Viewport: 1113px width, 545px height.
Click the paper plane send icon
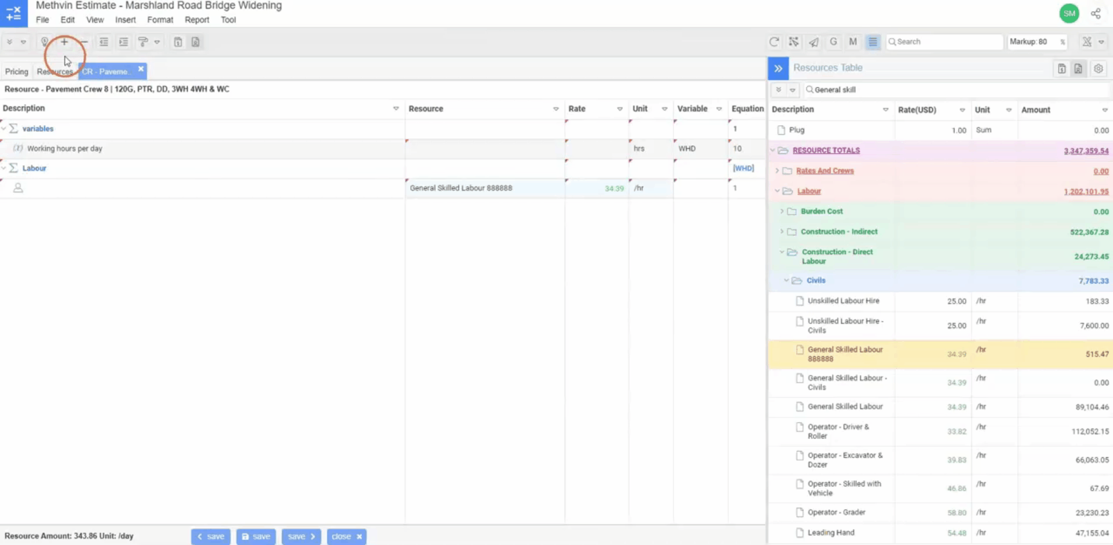813,42
